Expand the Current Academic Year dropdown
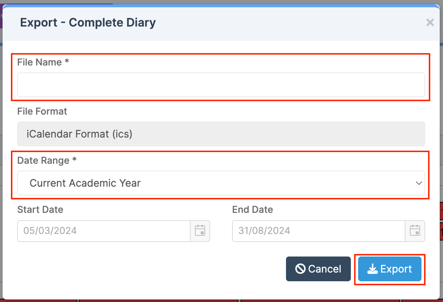 [221, 183]
